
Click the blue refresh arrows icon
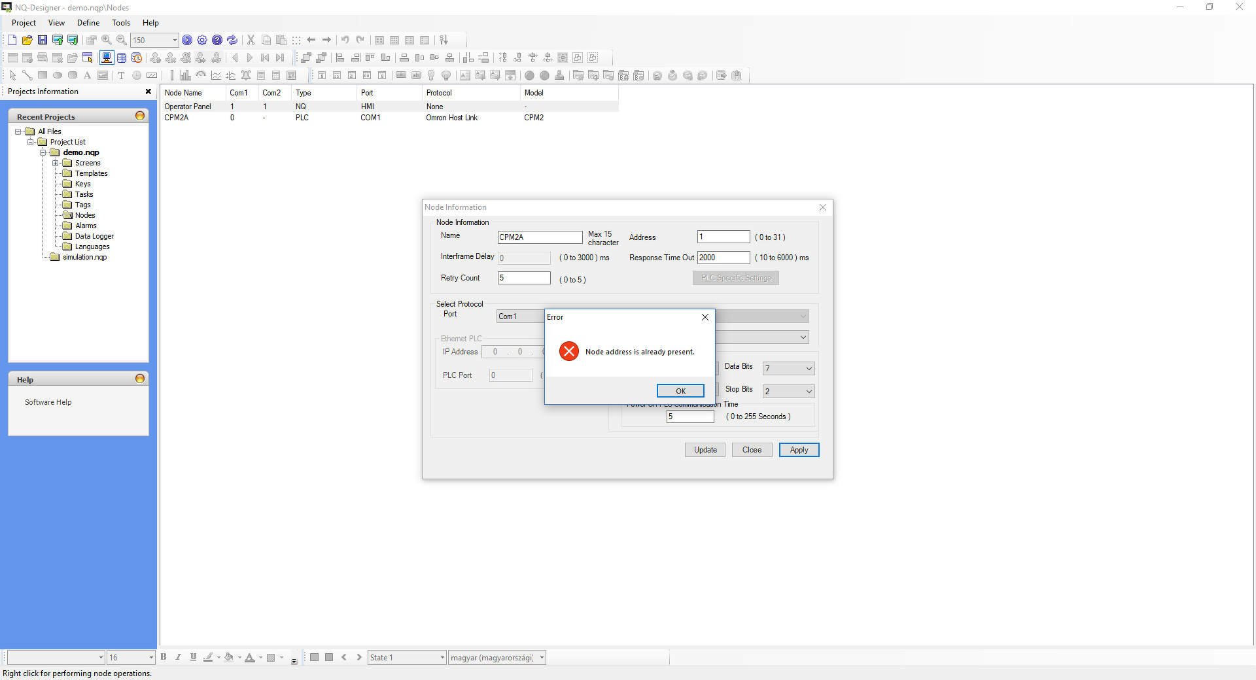click(232, 40)
